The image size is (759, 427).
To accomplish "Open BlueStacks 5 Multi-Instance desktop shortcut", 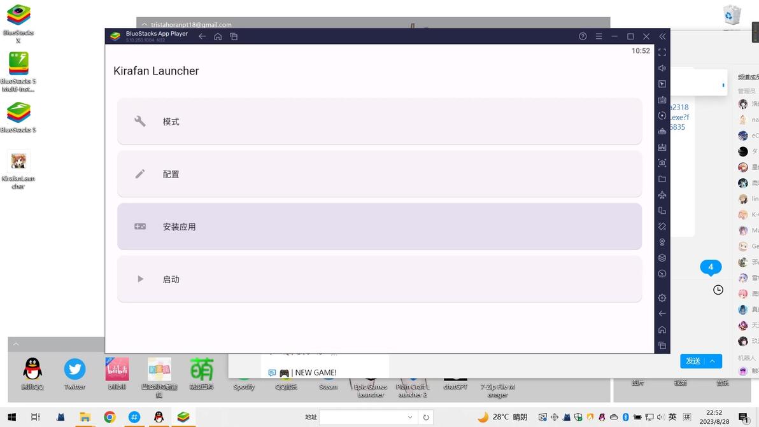I will (18, 71).
